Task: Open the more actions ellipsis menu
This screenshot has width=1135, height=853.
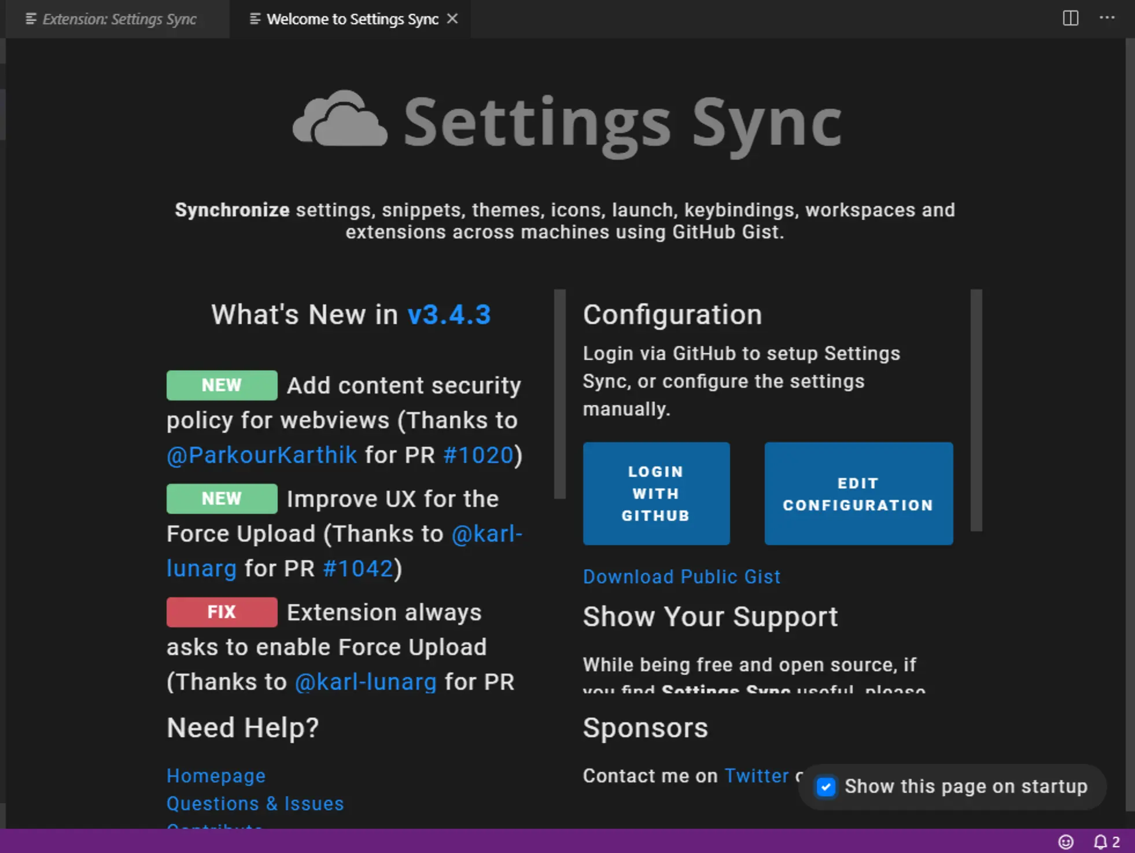Action: [1107, 18]
